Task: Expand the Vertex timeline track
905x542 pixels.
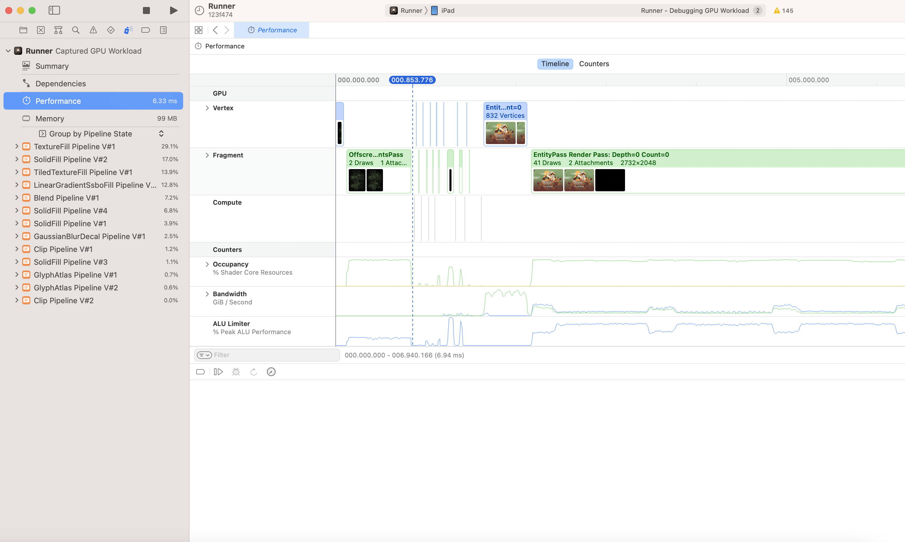Action: coord(207,108)
